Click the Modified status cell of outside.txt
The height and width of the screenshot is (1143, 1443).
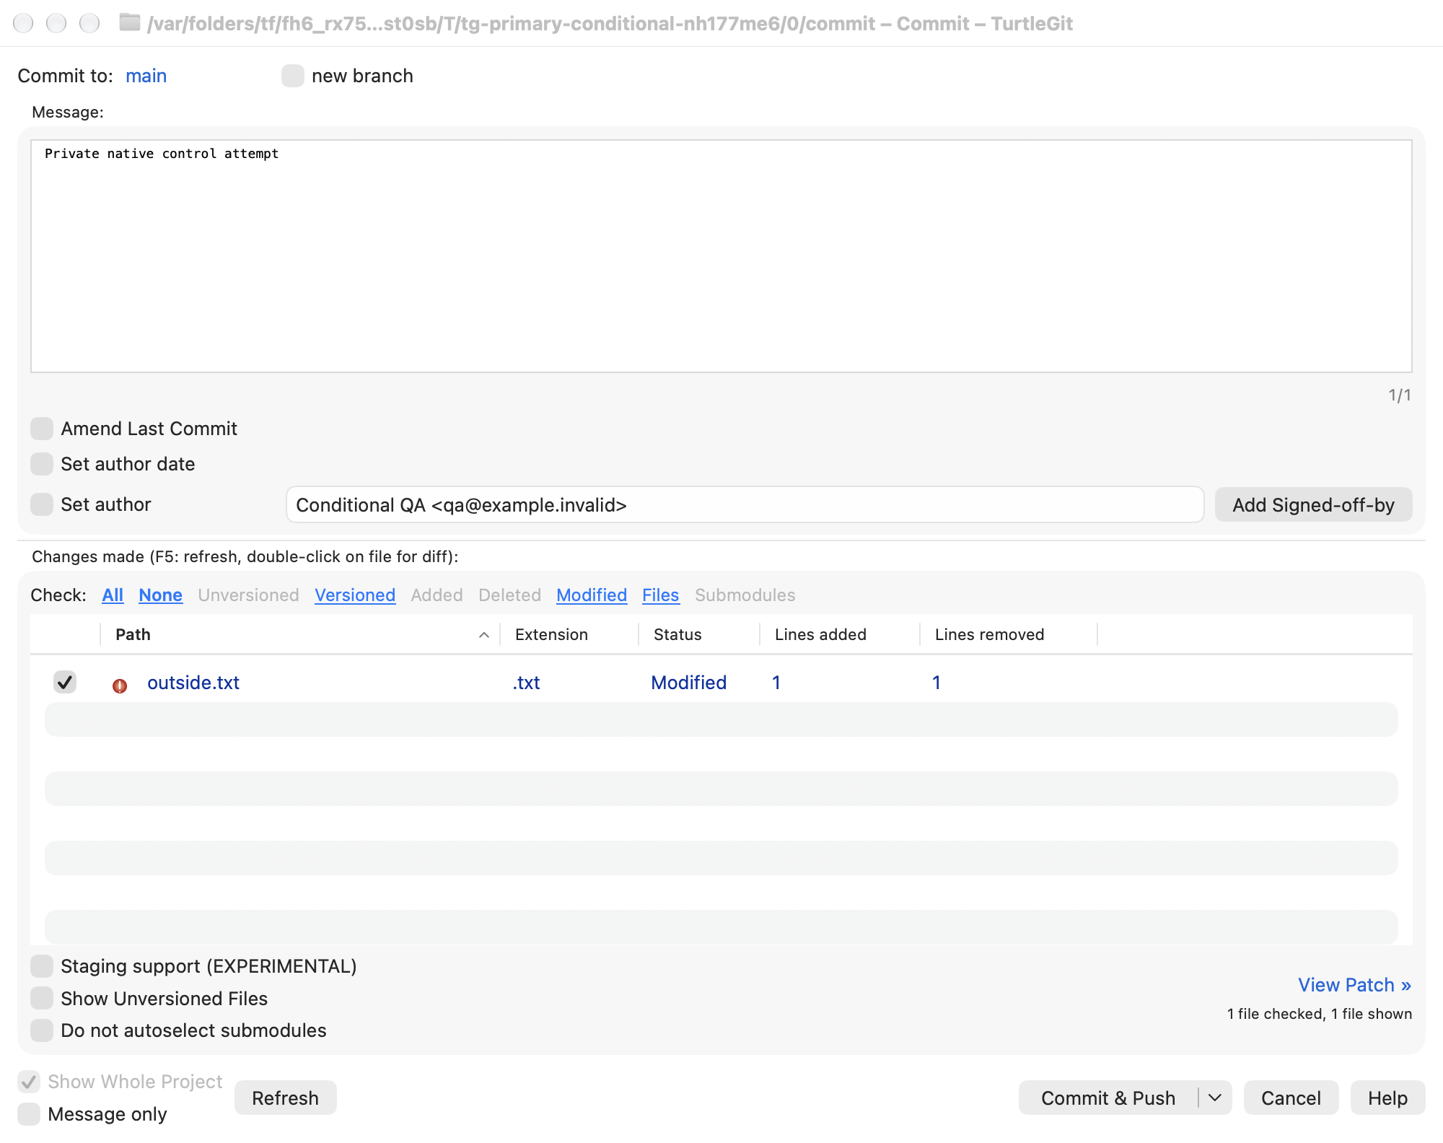[688, 683]
